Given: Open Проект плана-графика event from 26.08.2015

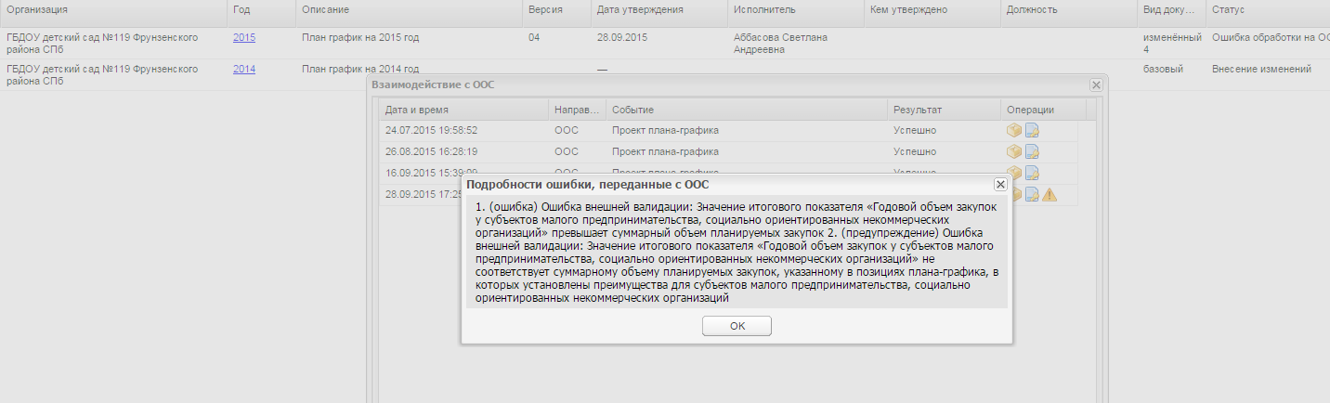Looking at the screenshot, I should coord(665,151).
